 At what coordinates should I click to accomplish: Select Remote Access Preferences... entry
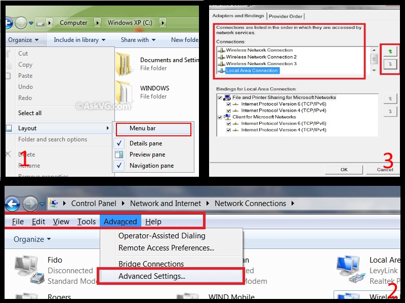coord(172,248)
